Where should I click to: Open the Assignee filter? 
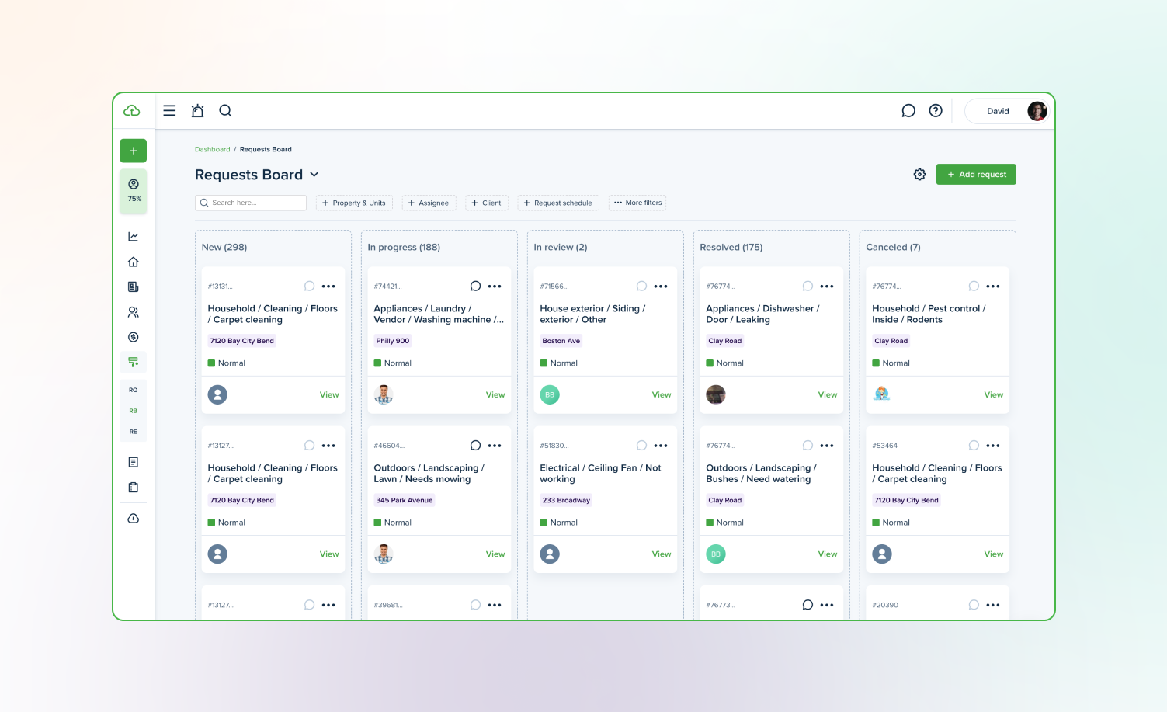(429, 203)
